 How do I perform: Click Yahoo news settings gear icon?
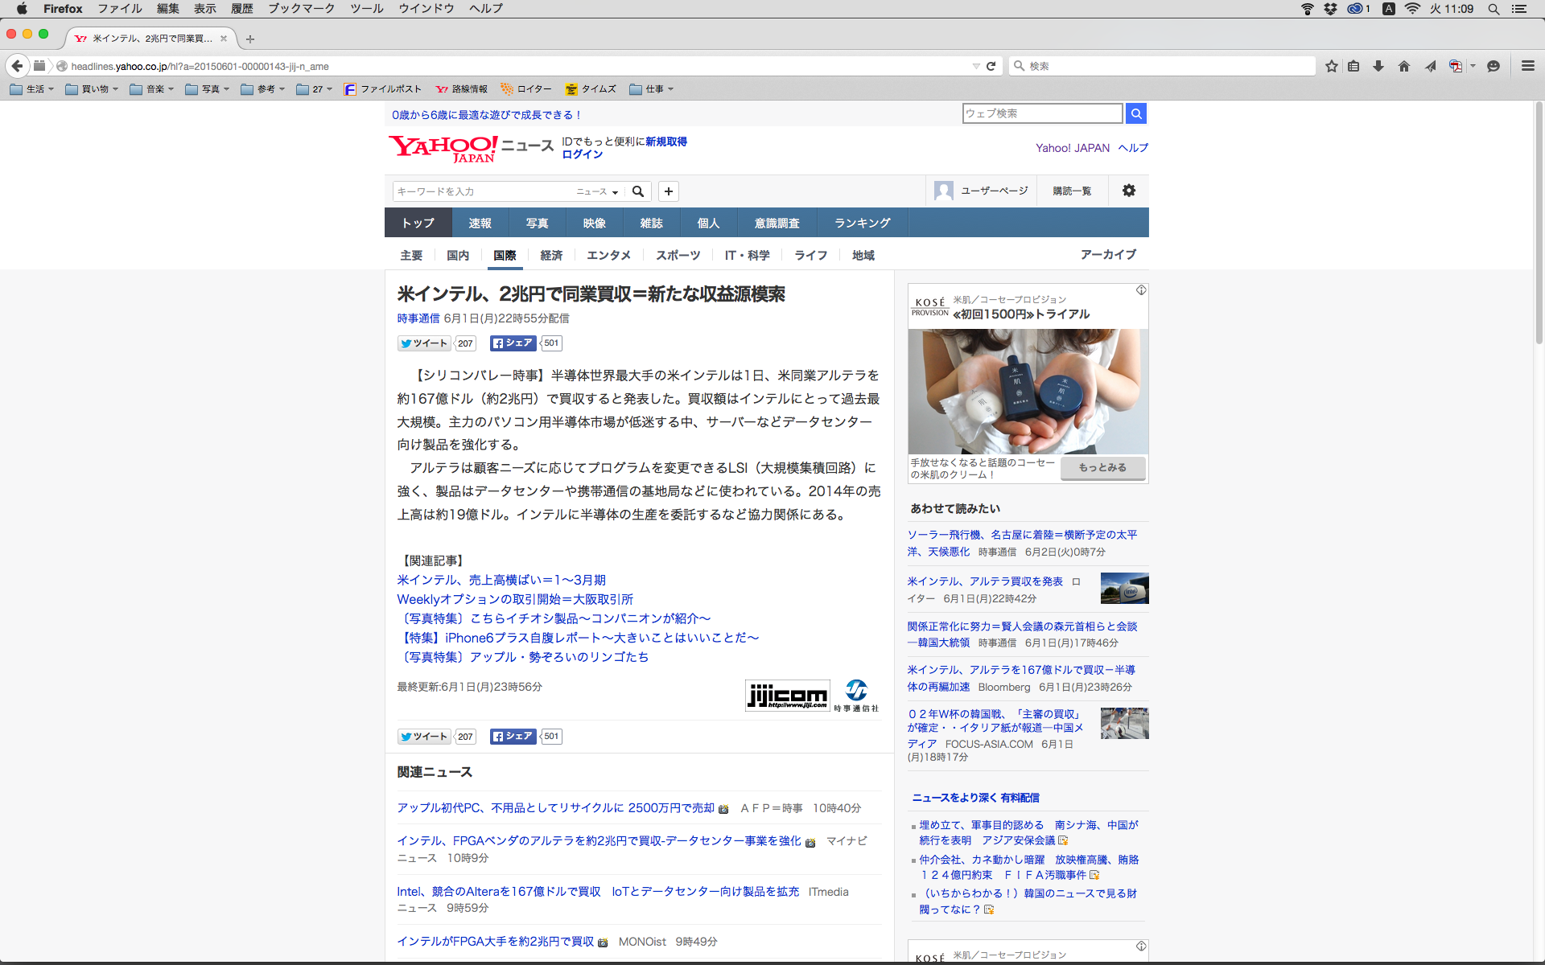[x=1129, y=191]
